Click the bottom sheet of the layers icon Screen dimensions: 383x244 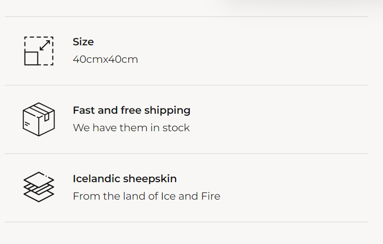tap(39, 196)
